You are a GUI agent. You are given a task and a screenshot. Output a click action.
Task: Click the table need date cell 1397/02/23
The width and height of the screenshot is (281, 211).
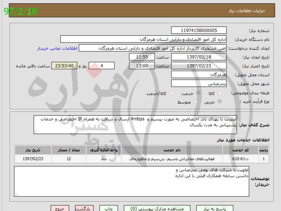coord(33,159)
